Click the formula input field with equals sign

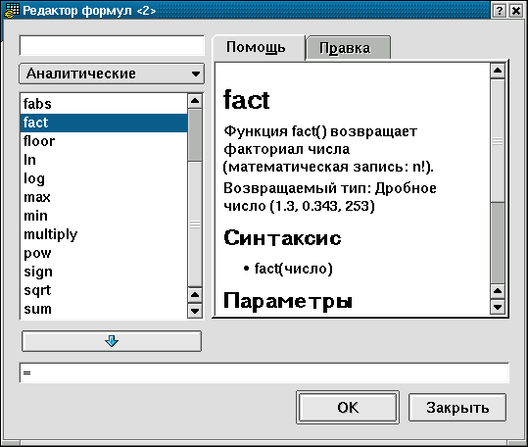point(264,372)
